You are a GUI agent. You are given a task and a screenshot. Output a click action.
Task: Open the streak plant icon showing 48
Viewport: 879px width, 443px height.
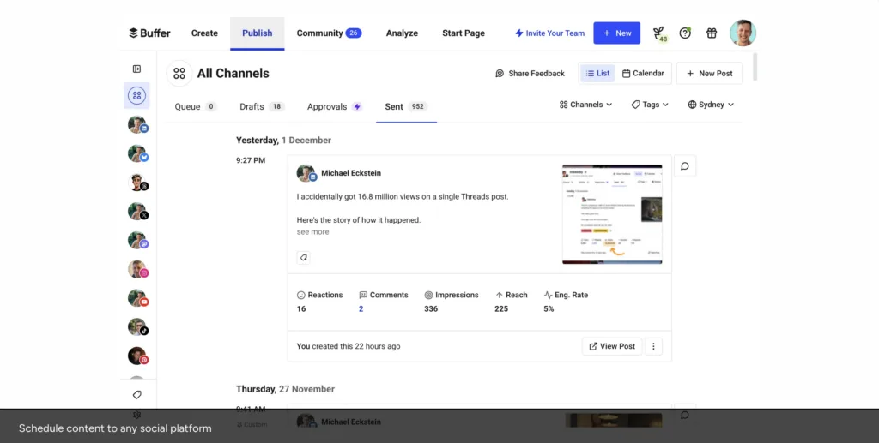coord(660,34)
